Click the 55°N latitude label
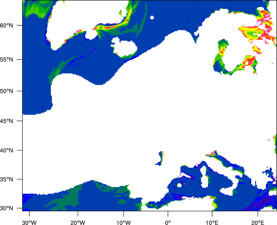The width and height of the screenshot is (277, 225). pos(7,60)
